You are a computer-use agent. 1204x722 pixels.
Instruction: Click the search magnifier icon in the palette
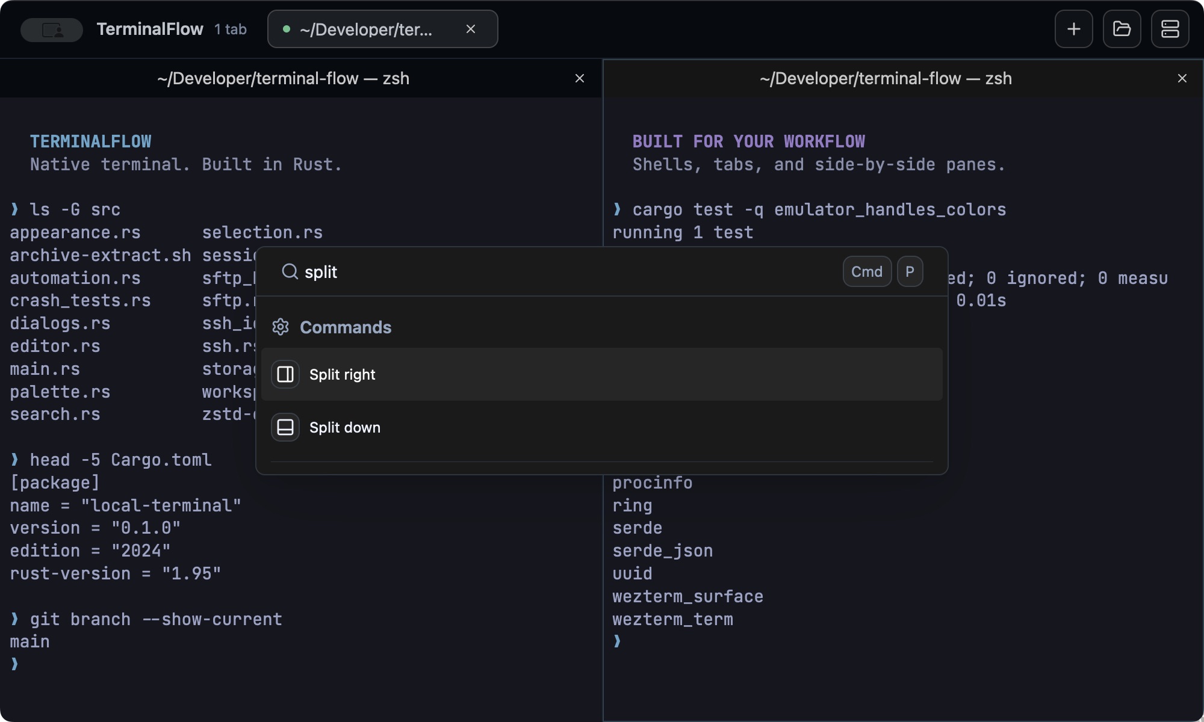pos(290,271)
